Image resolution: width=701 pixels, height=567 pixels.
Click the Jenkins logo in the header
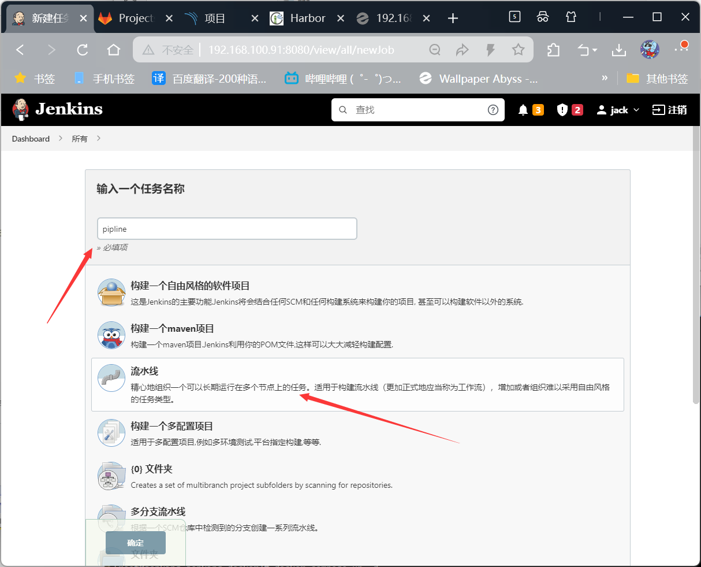[x=58, y=109]
